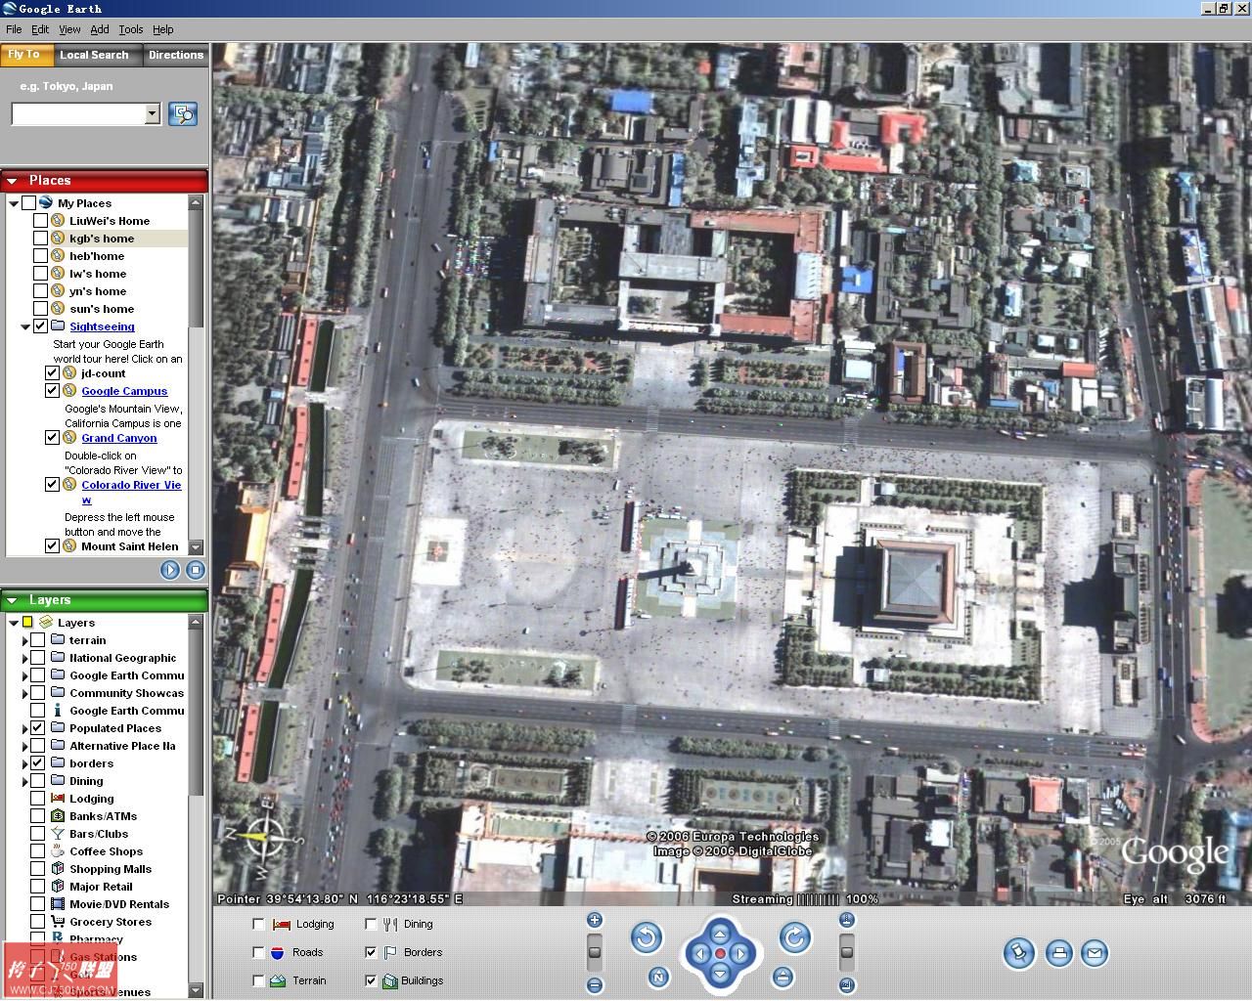Pan the map left arrow
Screen dimensions: 1252x1001
click(699, 953)
